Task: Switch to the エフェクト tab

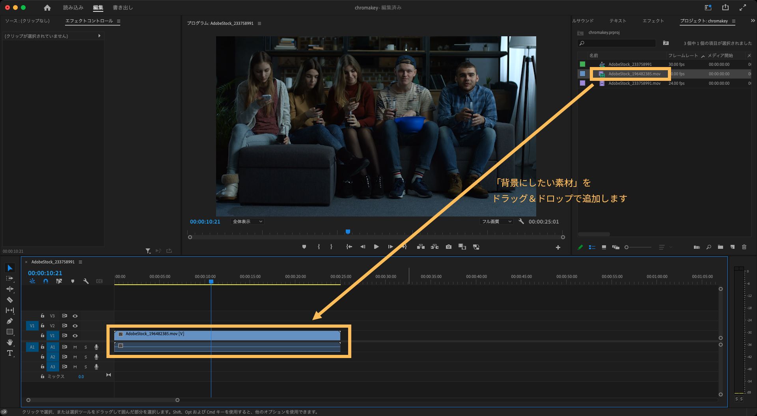Action: pyautogui.click(x=653, y=21)
